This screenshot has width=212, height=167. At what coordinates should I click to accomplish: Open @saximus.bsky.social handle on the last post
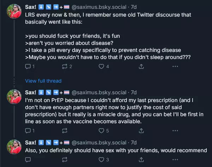tap(99, 143)
